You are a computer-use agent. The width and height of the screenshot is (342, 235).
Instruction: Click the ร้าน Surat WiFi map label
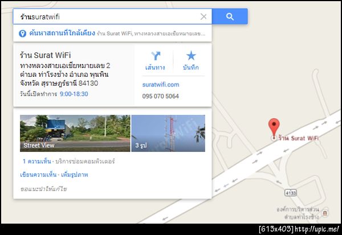[298, 138]
